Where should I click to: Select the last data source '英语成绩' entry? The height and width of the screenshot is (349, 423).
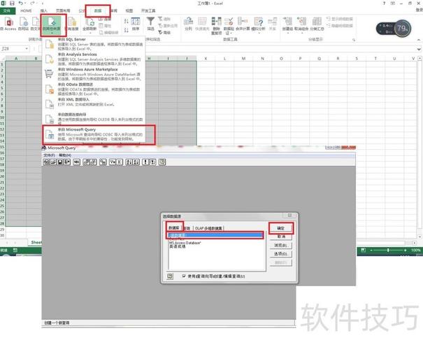click(177, 246)
